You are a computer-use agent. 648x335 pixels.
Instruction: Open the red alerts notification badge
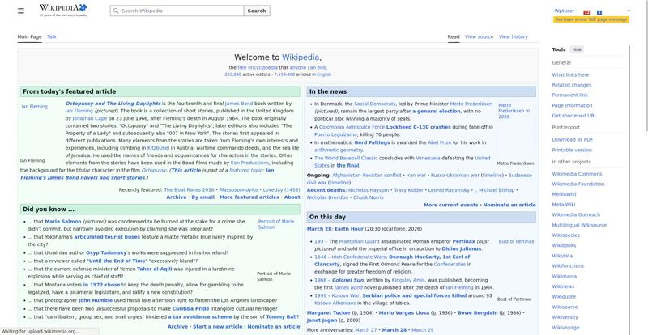(x=587, y=12)
